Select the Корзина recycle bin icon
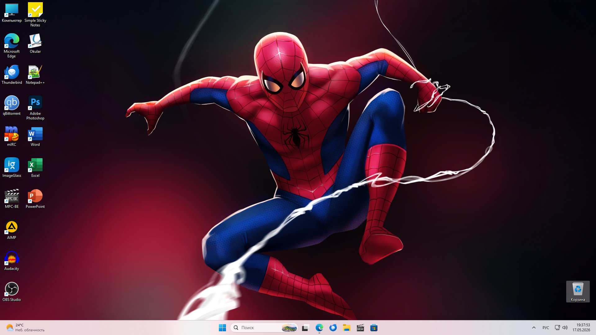 578,292
